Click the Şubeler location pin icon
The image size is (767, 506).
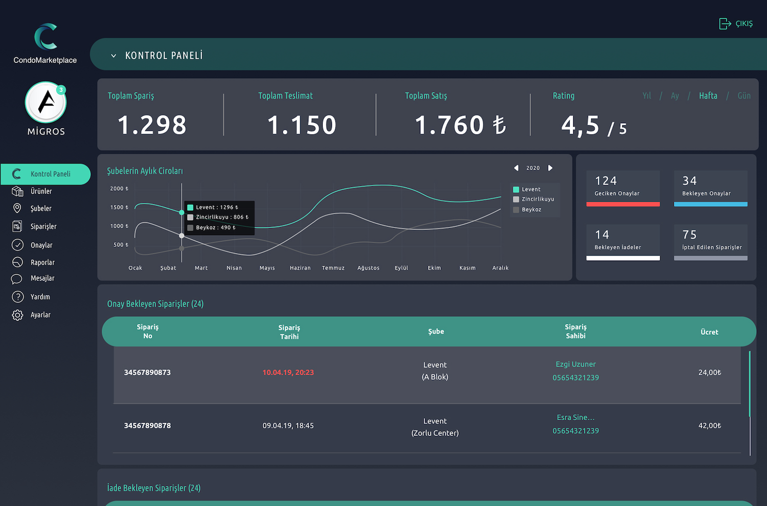(x=17, y=209)
